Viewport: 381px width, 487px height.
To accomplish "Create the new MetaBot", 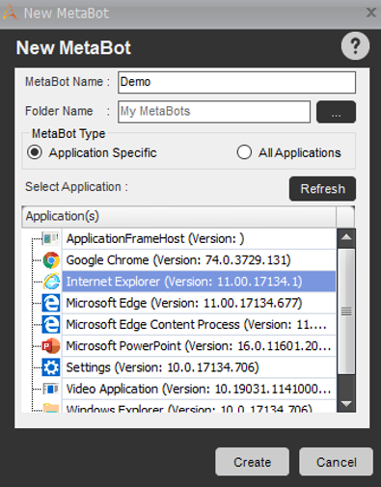I will [x=252, y=462].
